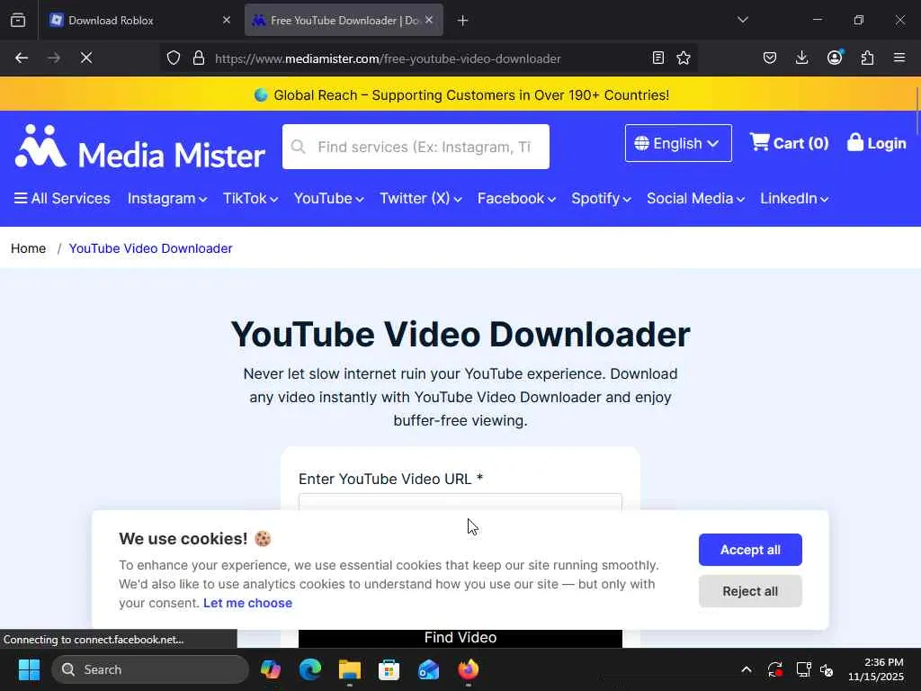Image resolution: width=921 pixels, height=691 pixels.
Task: Go back with the browser back arrow
Action: pyautogui.click(x=22, y=58)
